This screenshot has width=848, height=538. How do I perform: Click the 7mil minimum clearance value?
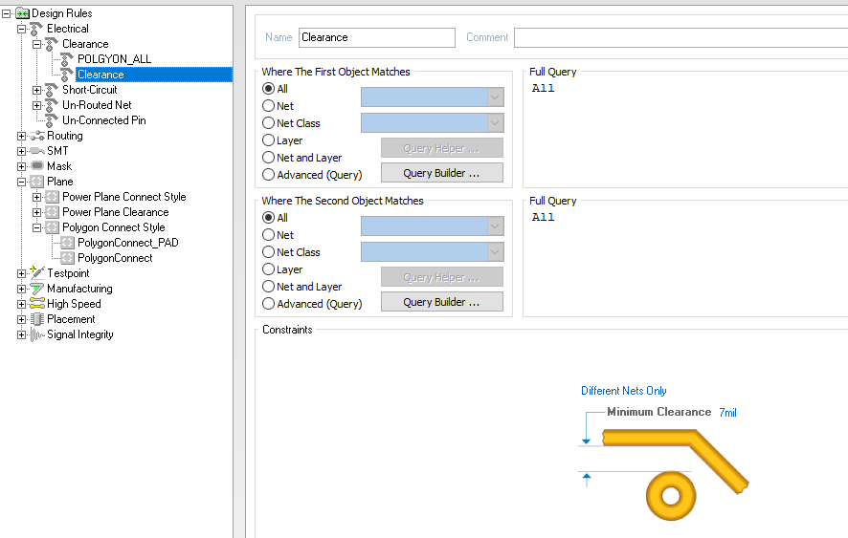point(727,413)
